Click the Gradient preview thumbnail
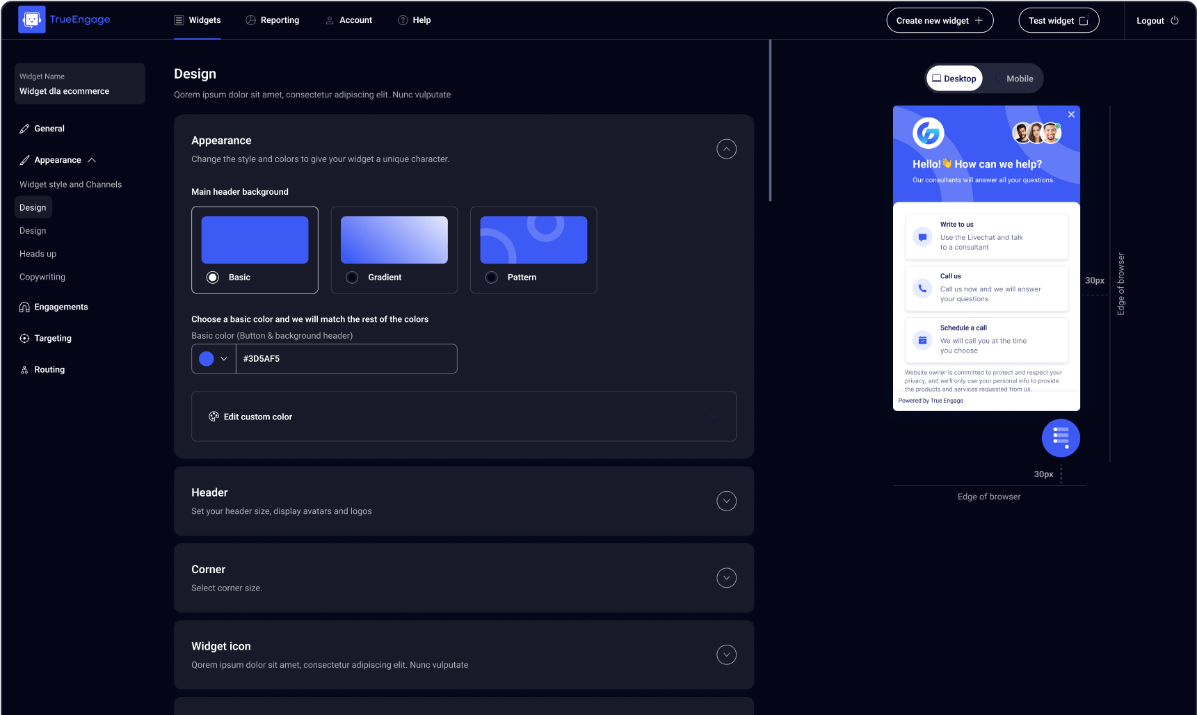 (394, 240)
